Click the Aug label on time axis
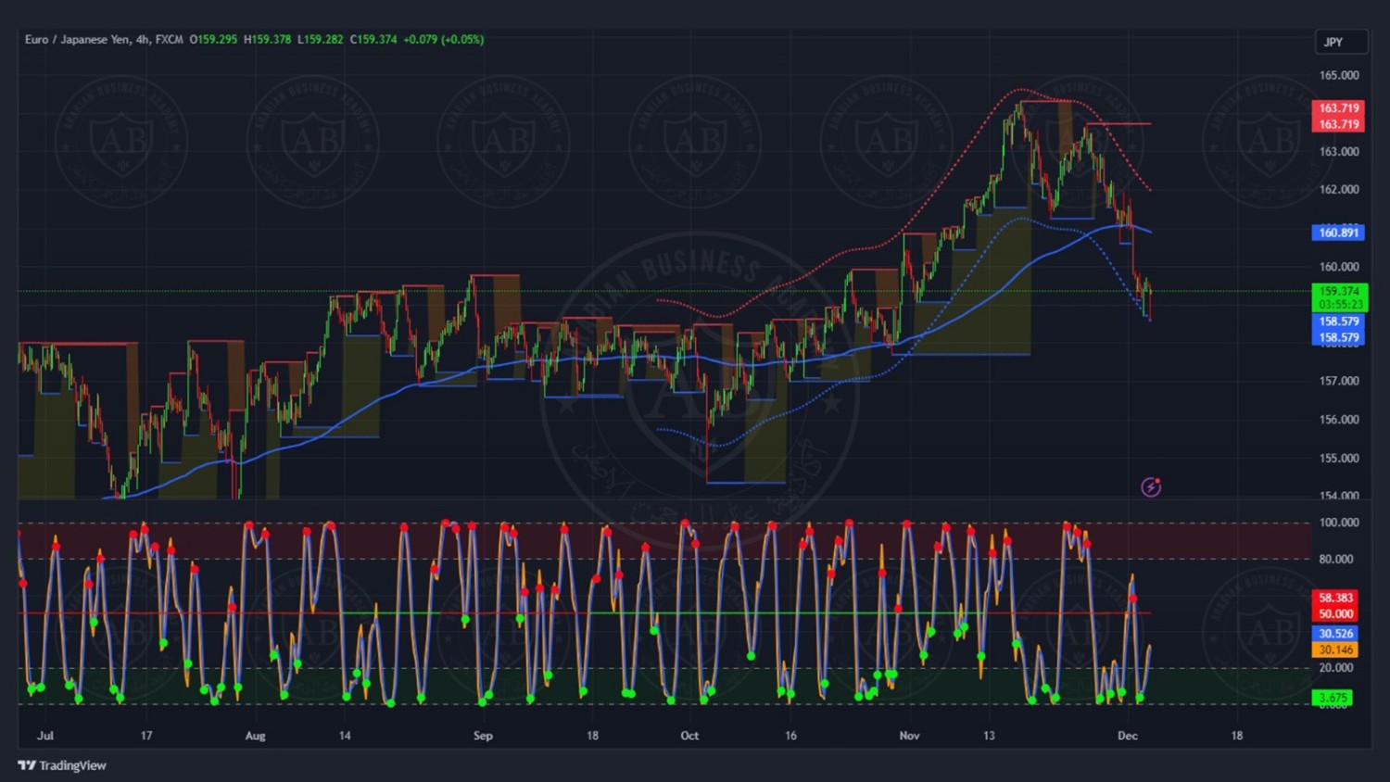 (x=255, y=736)
